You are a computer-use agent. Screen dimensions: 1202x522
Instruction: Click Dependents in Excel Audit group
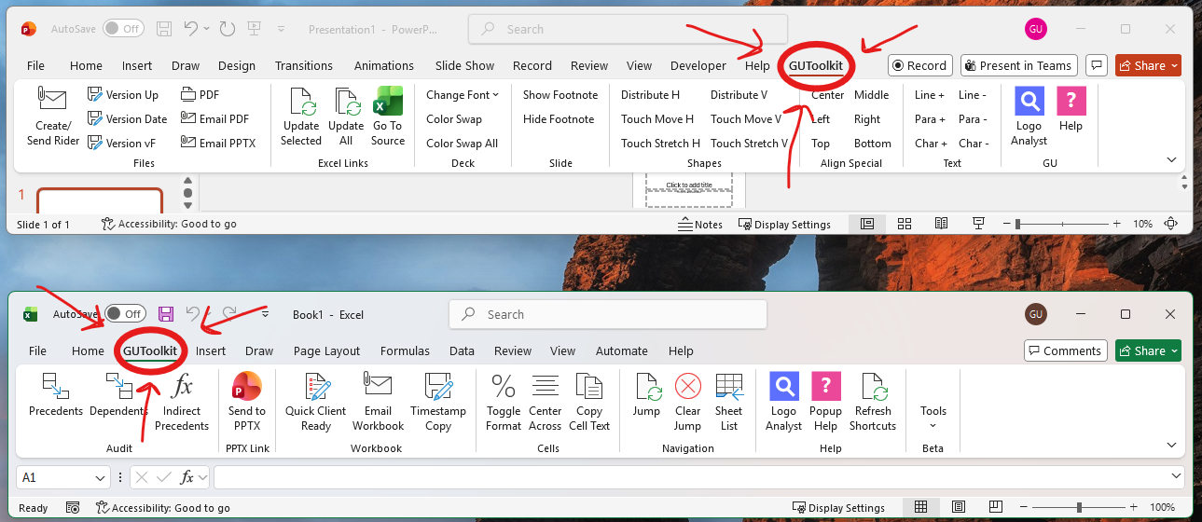click(118, 394)
